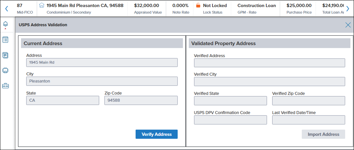The height and width of the screenshot is (150, 354).
Task: Click the Not Locked lock status
Action: [215, 5]
